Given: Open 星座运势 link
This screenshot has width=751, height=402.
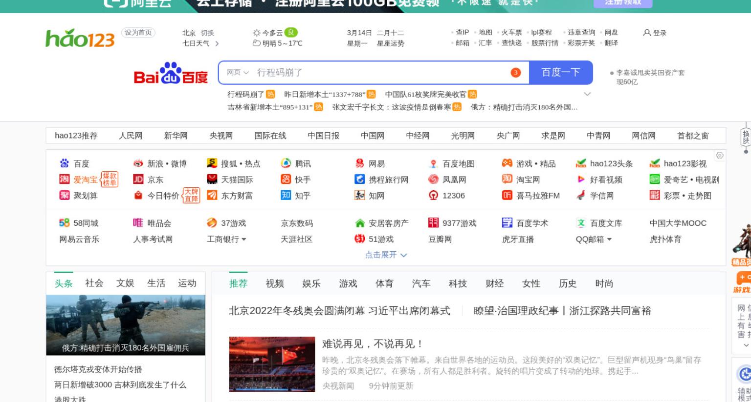Looking at the screenshot, I should tap(390, 43).
